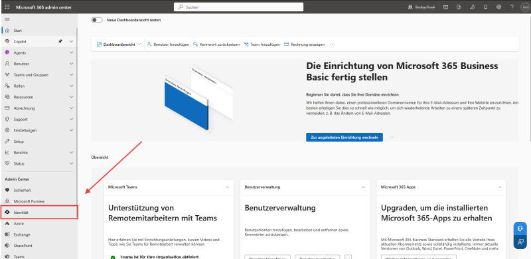Open settings gear in header

tap(498, 7)
